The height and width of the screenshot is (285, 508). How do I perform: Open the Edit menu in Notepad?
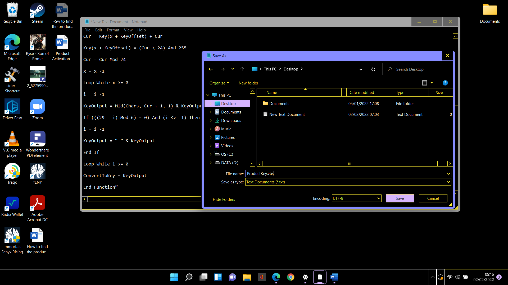98,30
